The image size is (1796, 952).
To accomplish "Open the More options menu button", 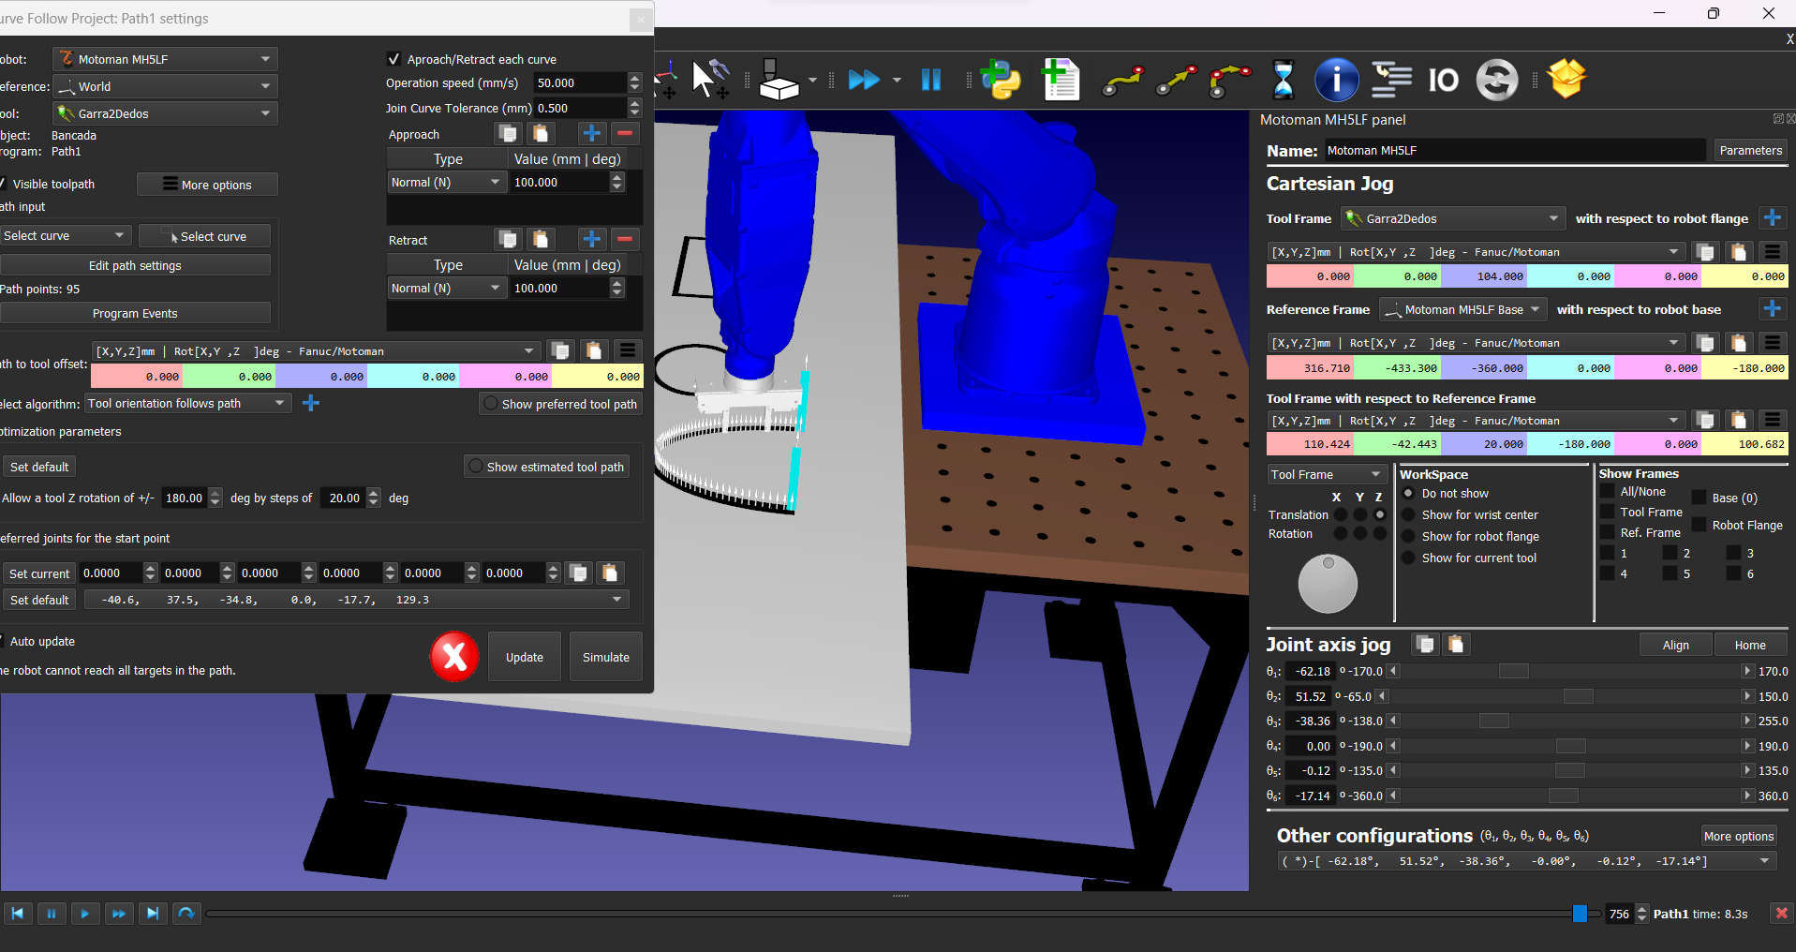I will tap(207, 185).
